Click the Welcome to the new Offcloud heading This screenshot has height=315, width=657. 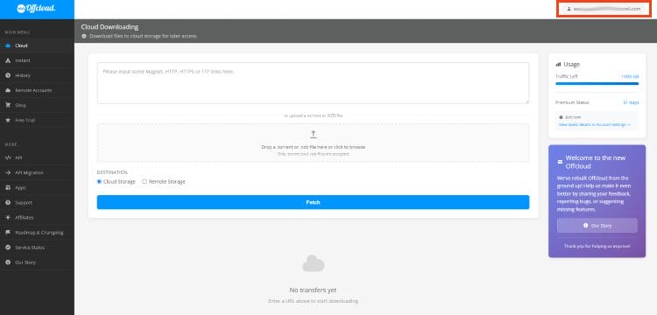[596, 162]
